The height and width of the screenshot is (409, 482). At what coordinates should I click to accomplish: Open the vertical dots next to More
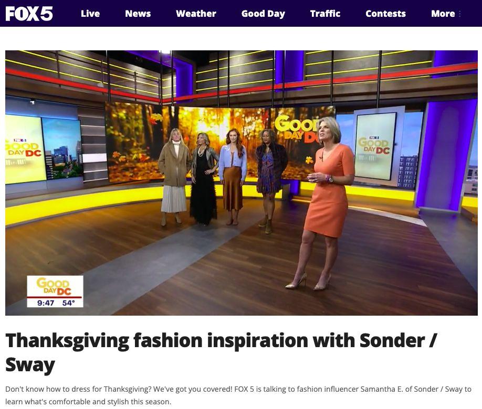459,14
